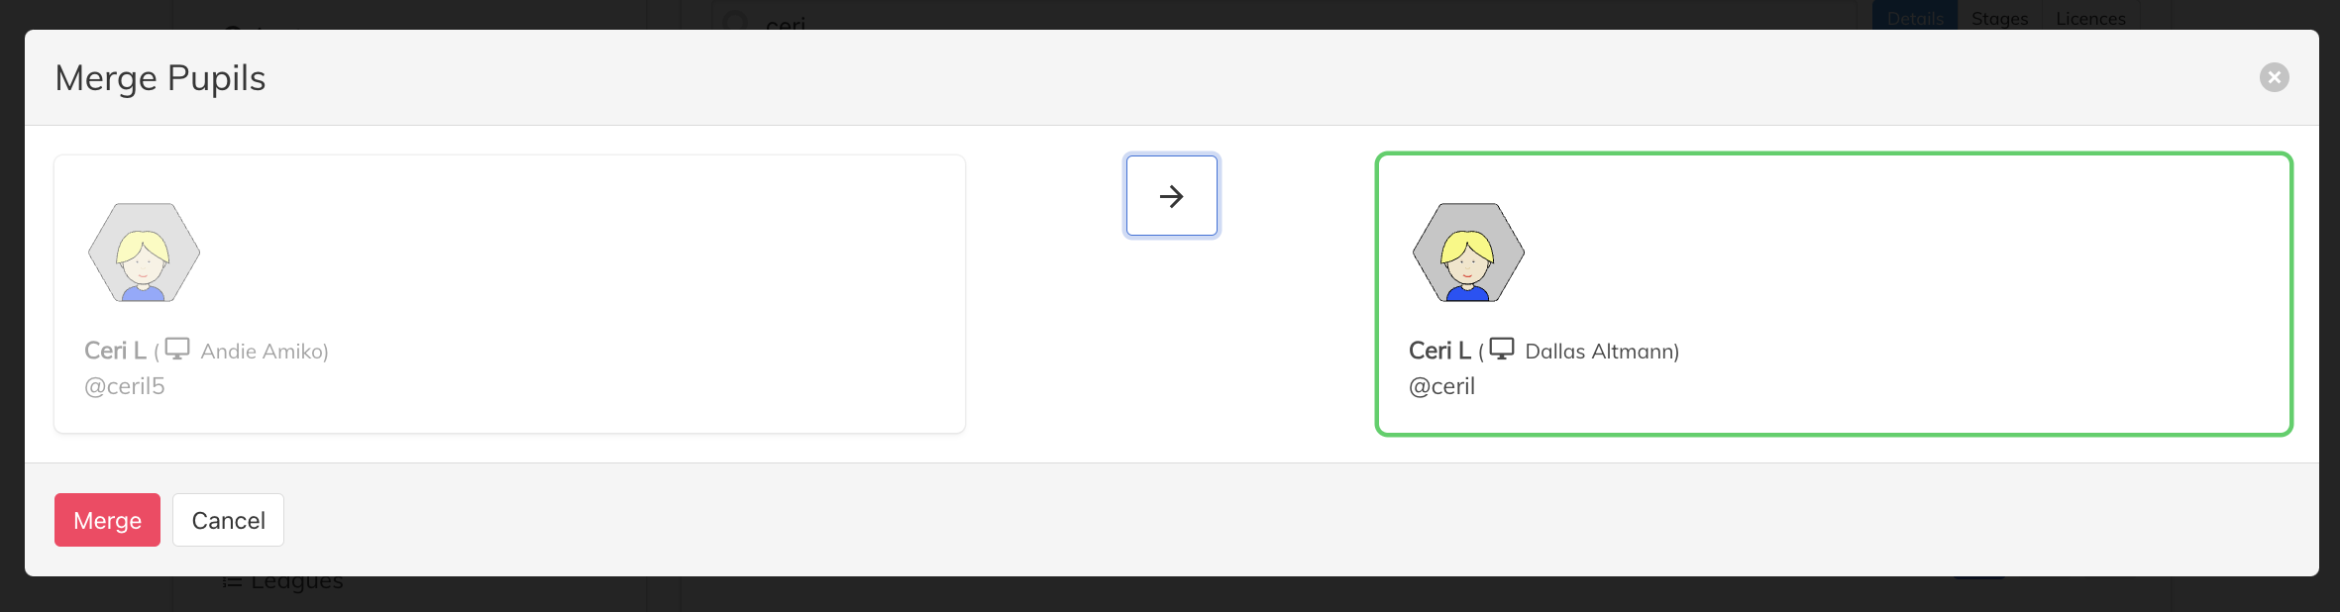
Task: Close the Merge Pupils dialog with X
Action: (x=2274, y=77)
